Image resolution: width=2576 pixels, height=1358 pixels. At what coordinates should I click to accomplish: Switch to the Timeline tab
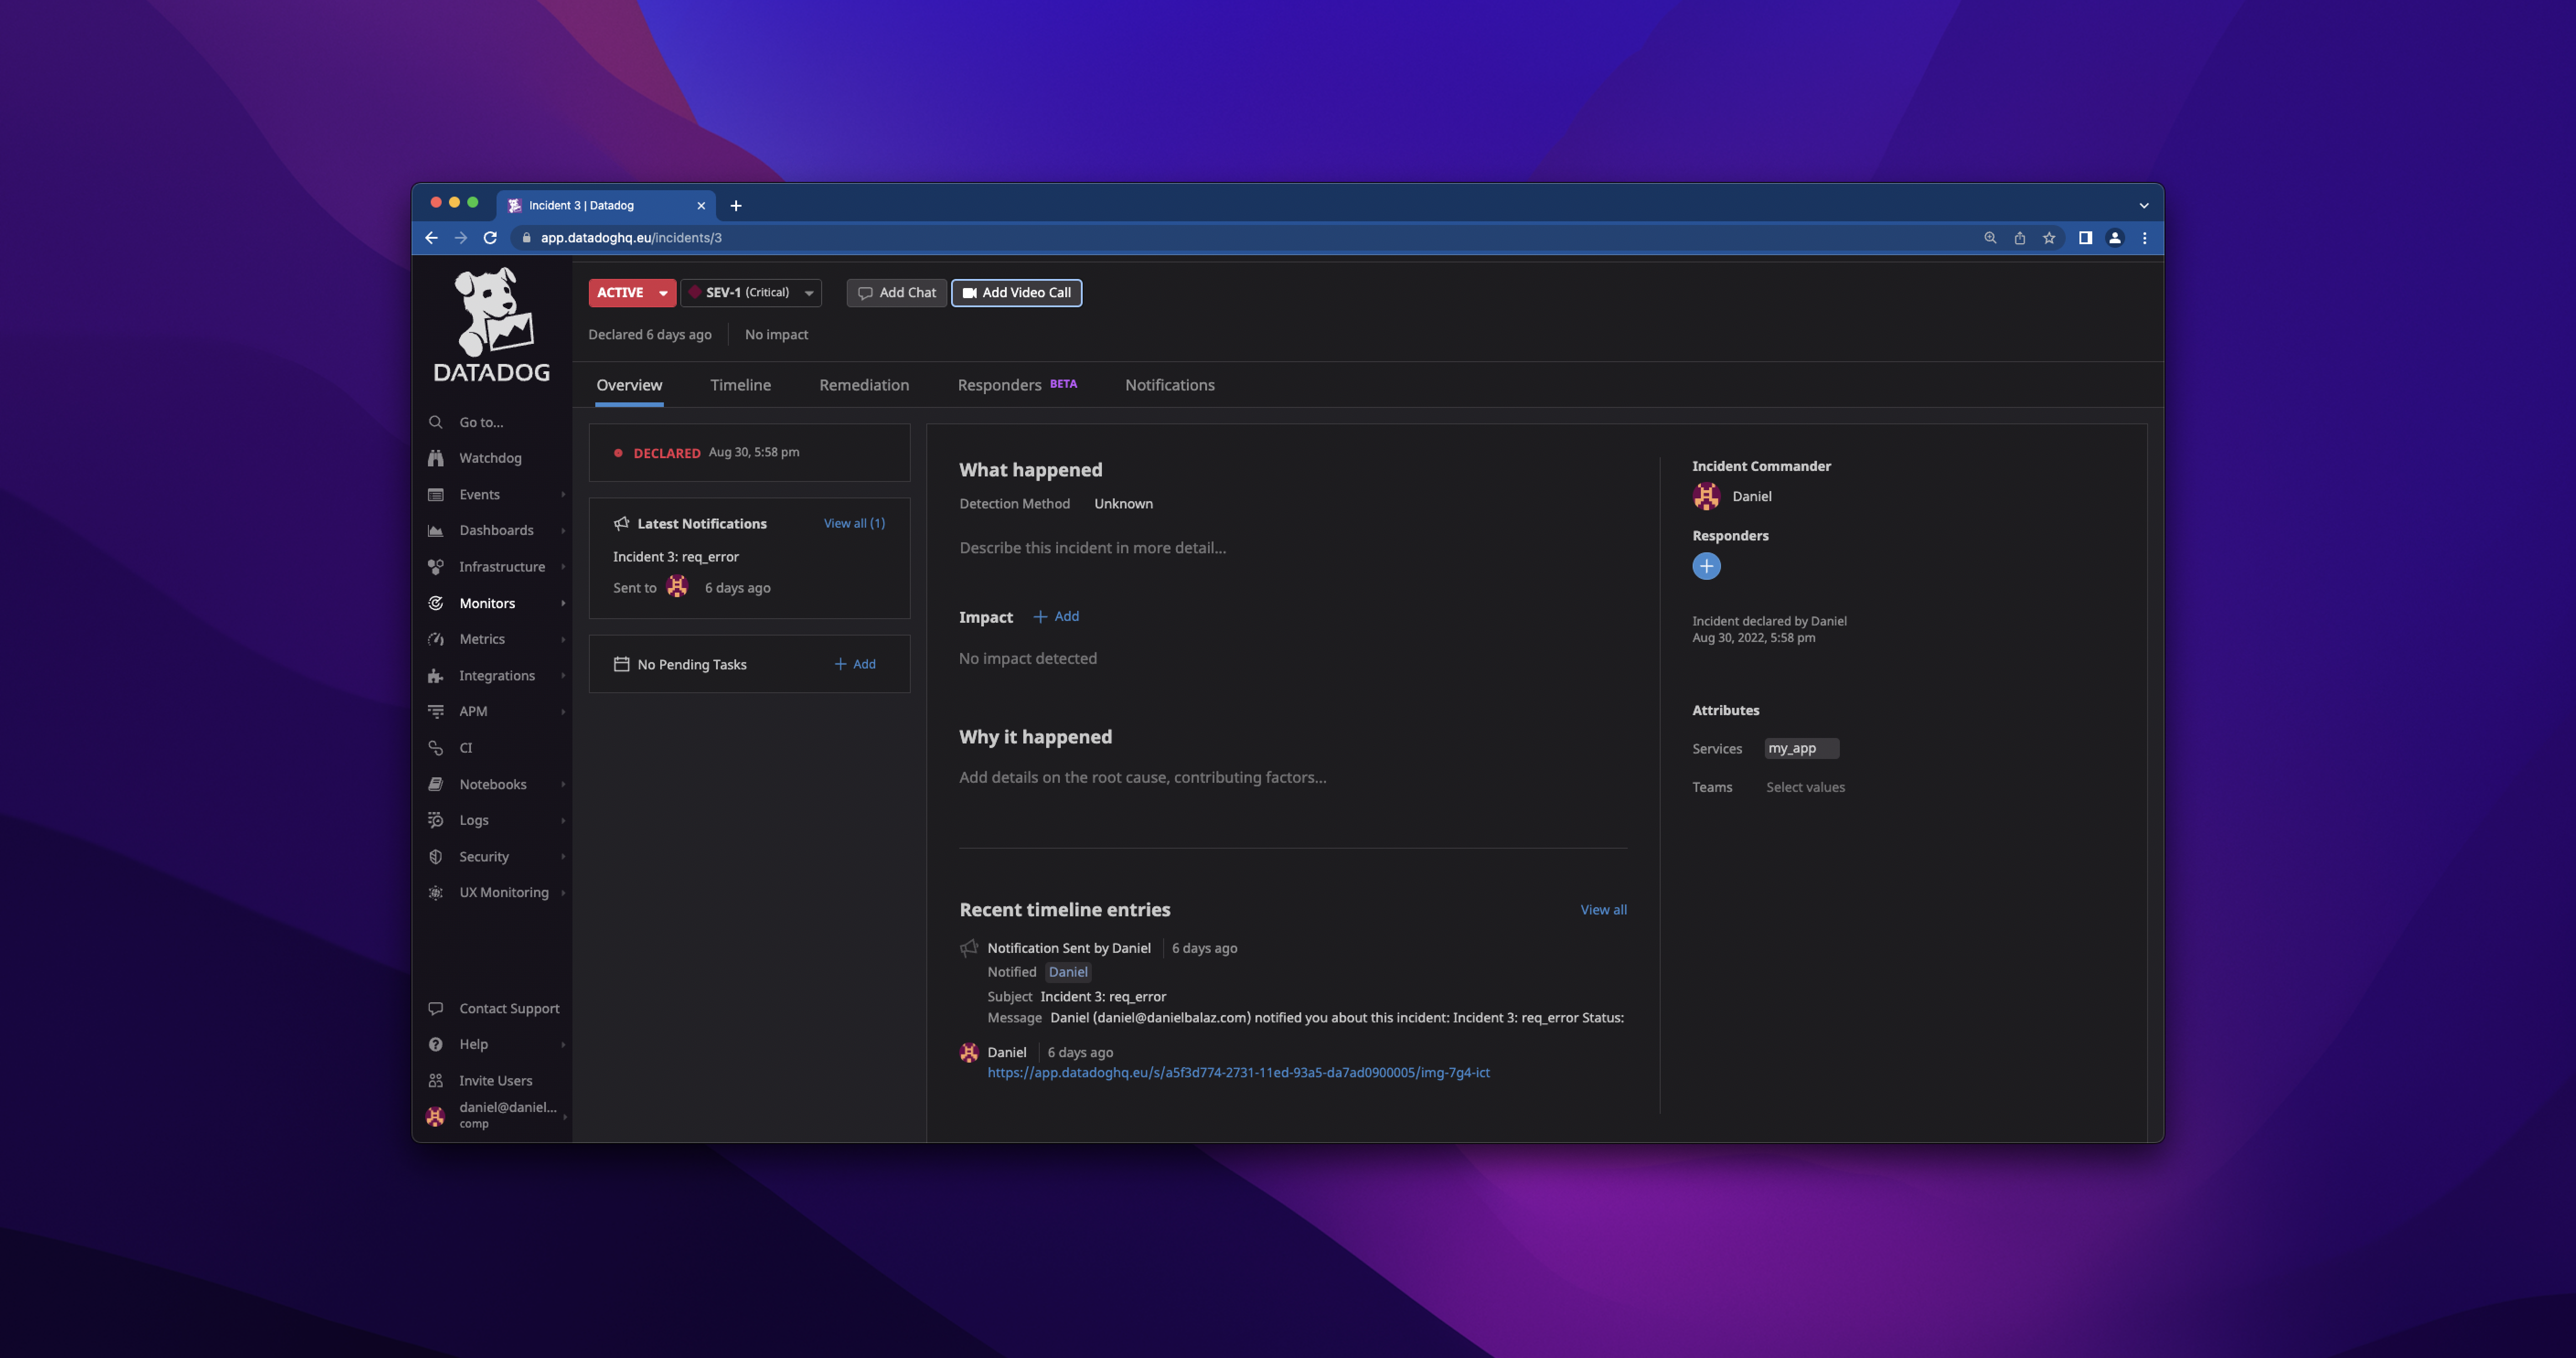(740, 385)
